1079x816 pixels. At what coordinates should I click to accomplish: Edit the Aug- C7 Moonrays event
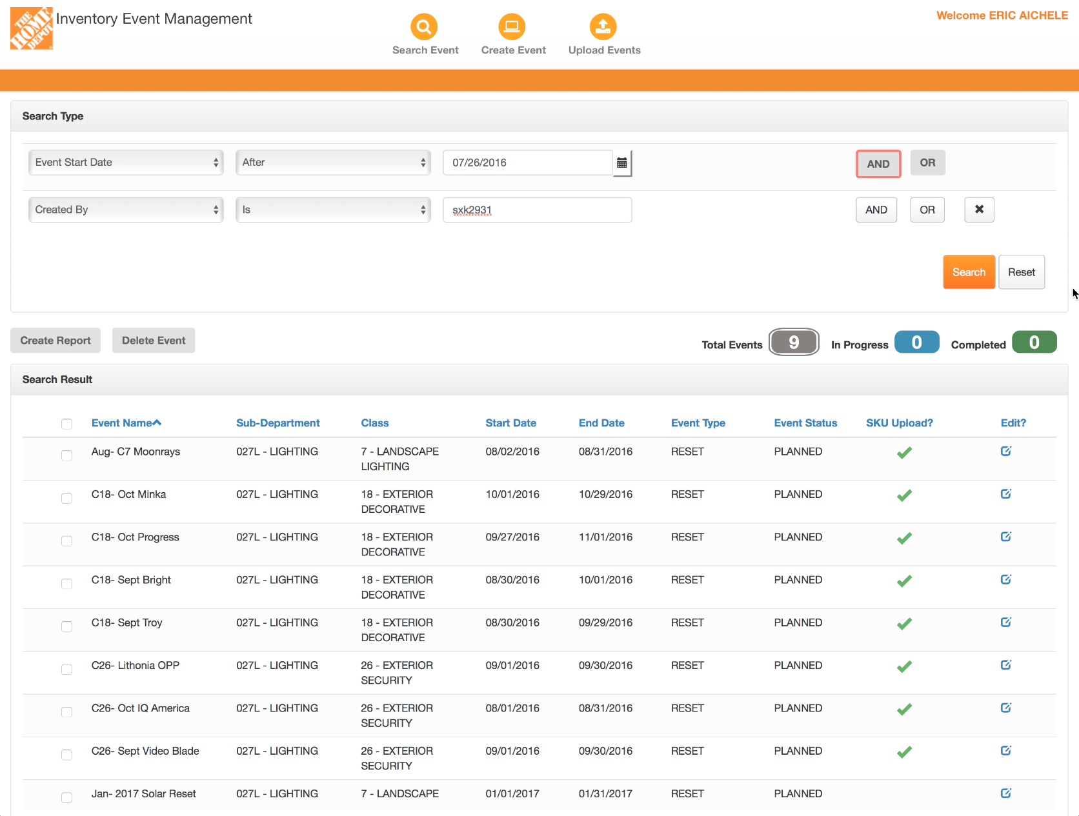click(1005, 452)
